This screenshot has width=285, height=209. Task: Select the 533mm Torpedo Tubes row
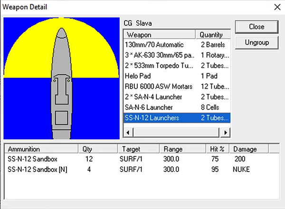coord(159,65)
